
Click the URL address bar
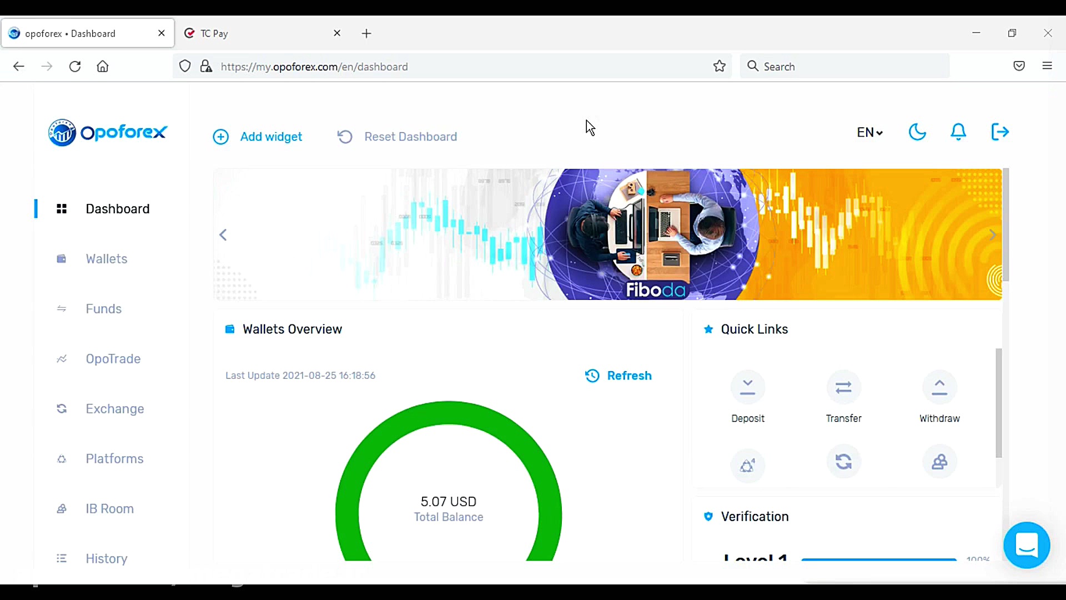coord(452,67)
